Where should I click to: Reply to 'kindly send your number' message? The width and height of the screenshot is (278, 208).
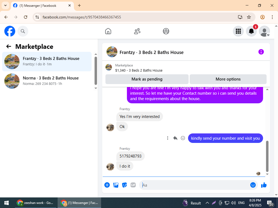(175, 138)
